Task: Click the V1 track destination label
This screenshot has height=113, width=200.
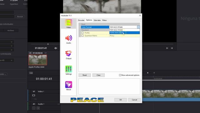Action: [34, 91]
